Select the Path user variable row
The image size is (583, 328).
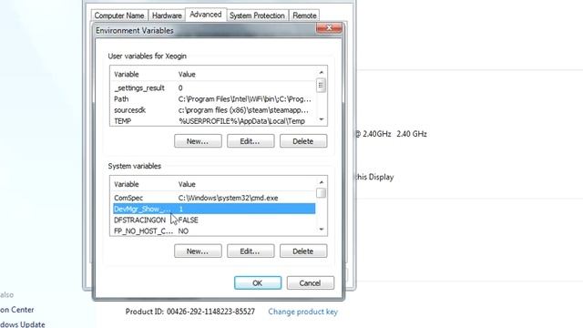[x=213, y=99]
